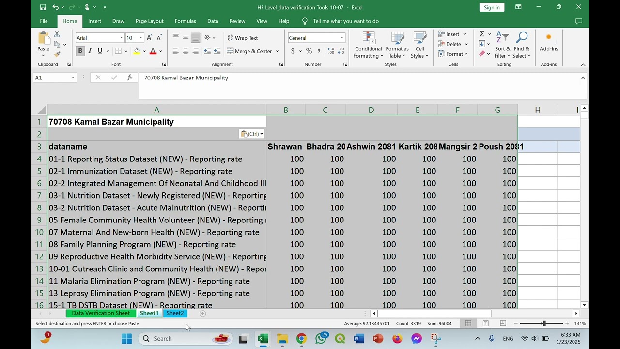Toggle Middle Align
This screenshot has height=349, width=620.
(186, 38)
